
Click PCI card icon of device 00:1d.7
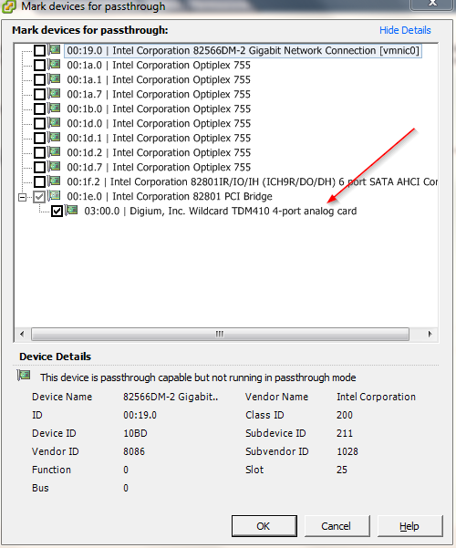pos(54,166)
